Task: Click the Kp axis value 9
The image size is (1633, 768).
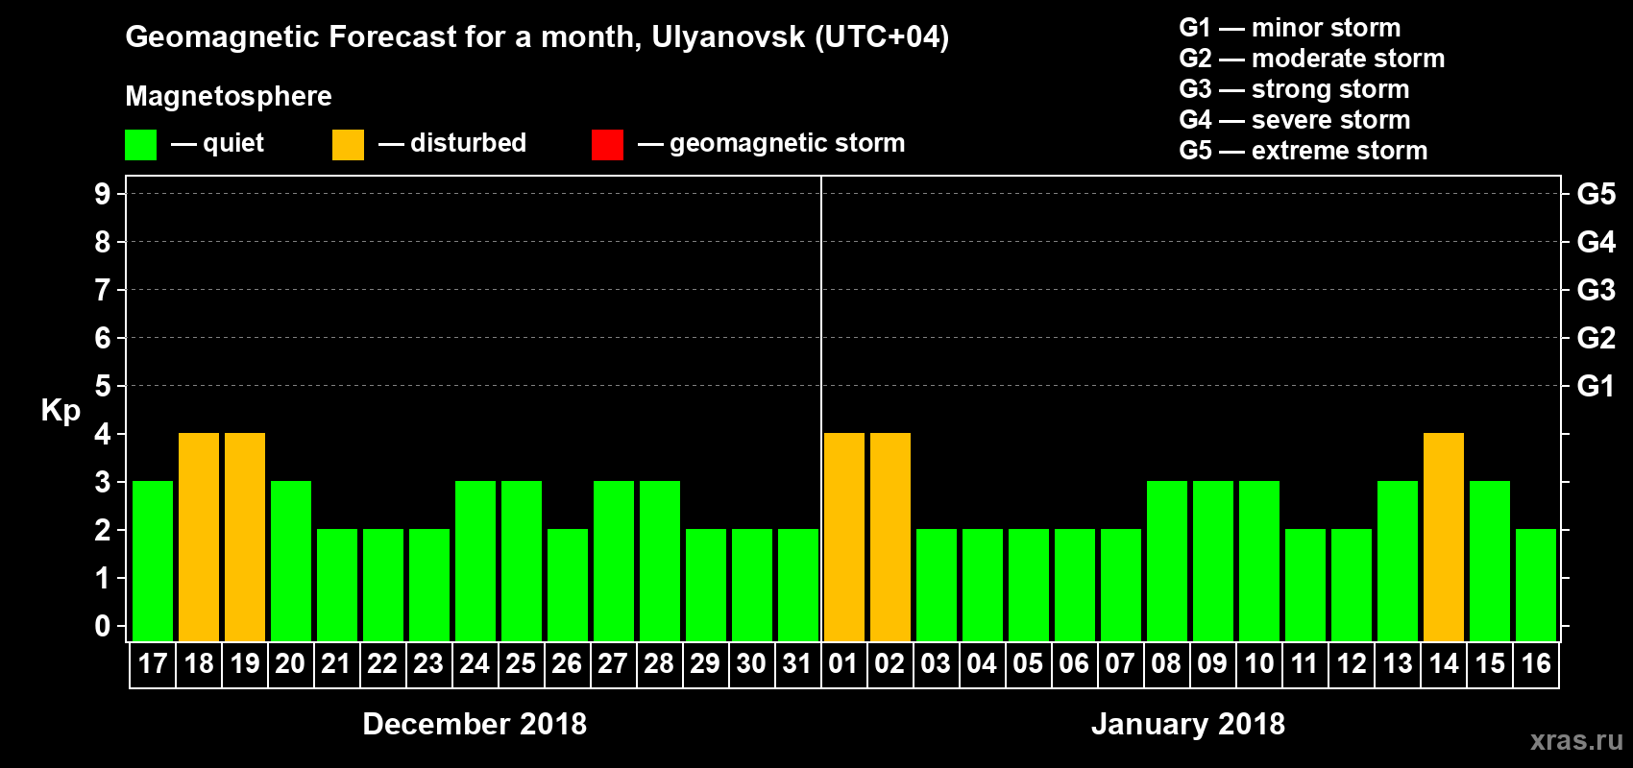Action: (103, 194)
